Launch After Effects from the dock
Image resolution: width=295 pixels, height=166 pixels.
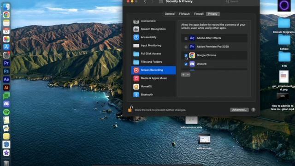click(6, 79)
